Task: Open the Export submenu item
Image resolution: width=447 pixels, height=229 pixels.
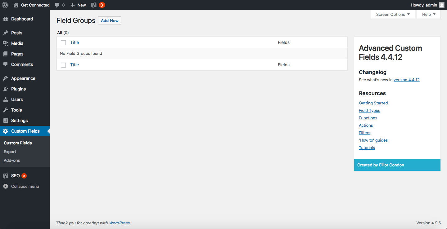Action: (10, 152)
